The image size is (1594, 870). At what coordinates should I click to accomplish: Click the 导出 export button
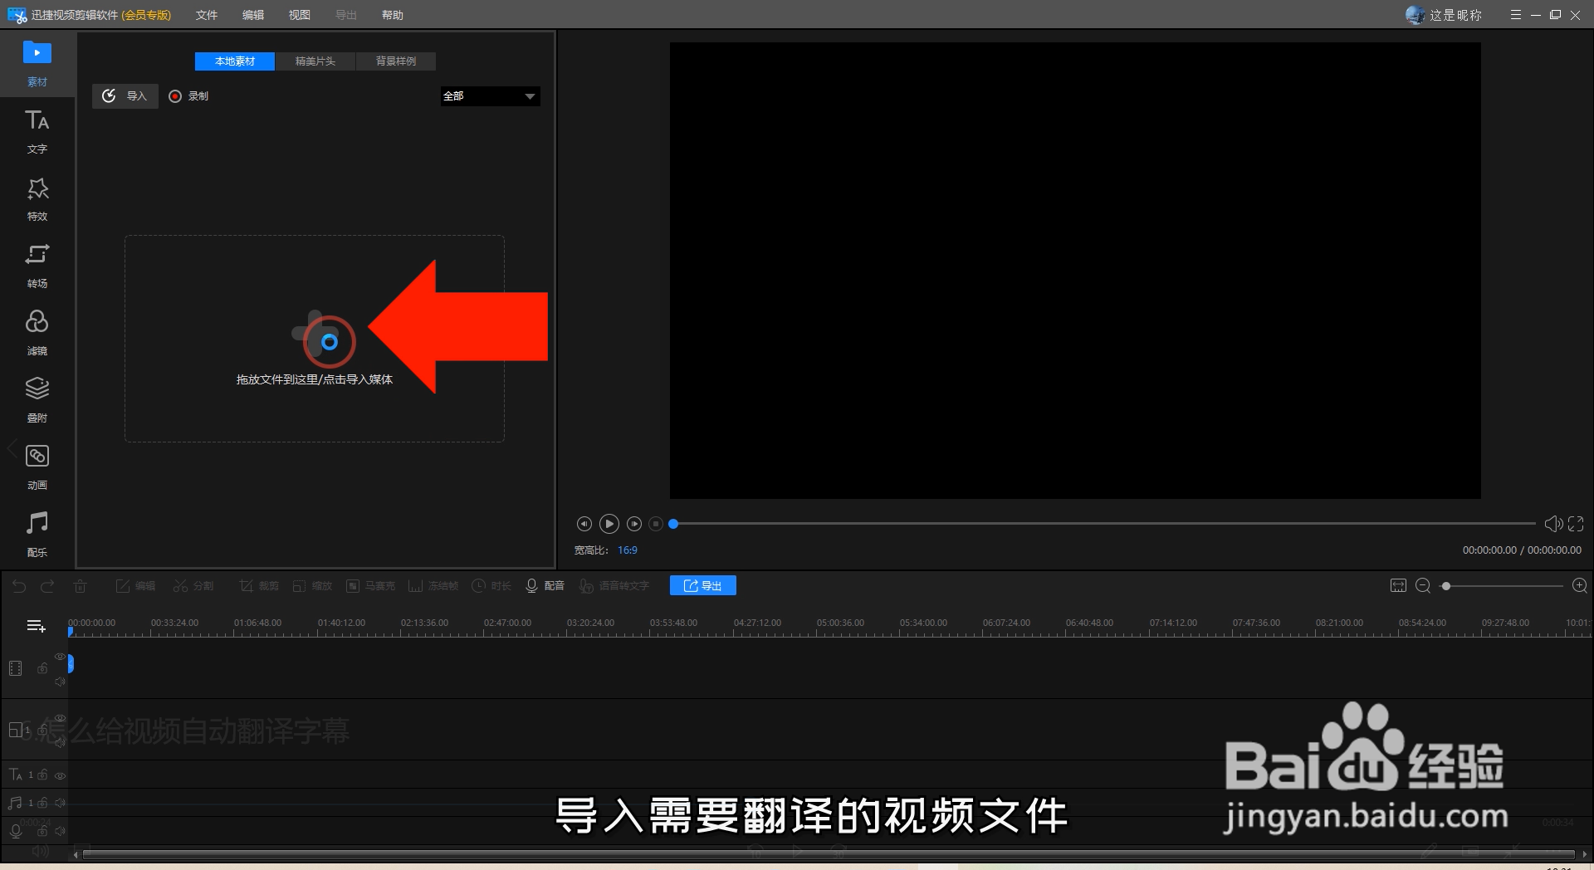click(702, 585)
